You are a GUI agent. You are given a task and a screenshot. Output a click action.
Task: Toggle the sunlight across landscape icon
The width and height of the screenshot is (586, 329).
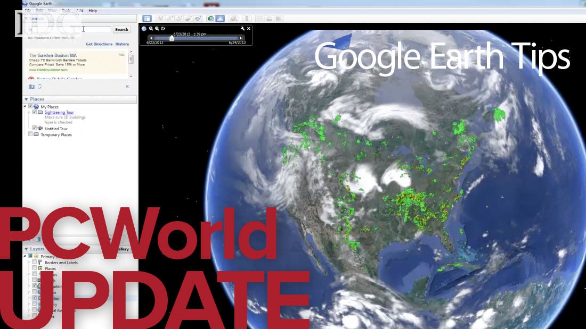(220, 19)
